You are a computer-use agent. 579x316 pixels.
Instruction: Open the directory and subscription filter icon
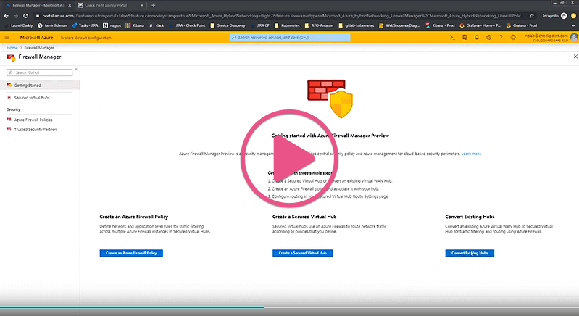pos(465,37)
